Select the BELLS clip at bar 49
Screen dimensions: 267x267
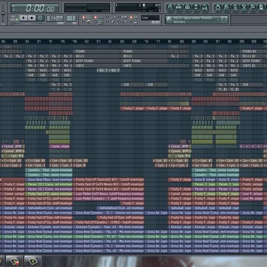pyautogui.click(x=97, y=56)
